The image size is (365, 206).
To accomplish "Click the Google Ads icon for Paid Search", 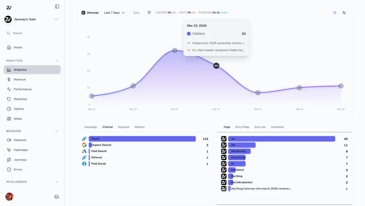I will 84,151.
